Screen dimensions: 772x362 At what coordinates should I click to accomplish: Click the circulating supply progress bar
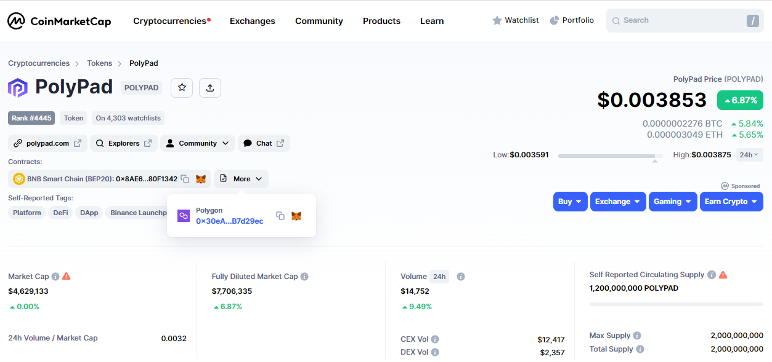tap(677, 304)
